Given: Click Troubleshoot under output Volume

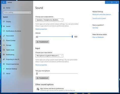Looking at the screenshot, I should tap(42, 42).
